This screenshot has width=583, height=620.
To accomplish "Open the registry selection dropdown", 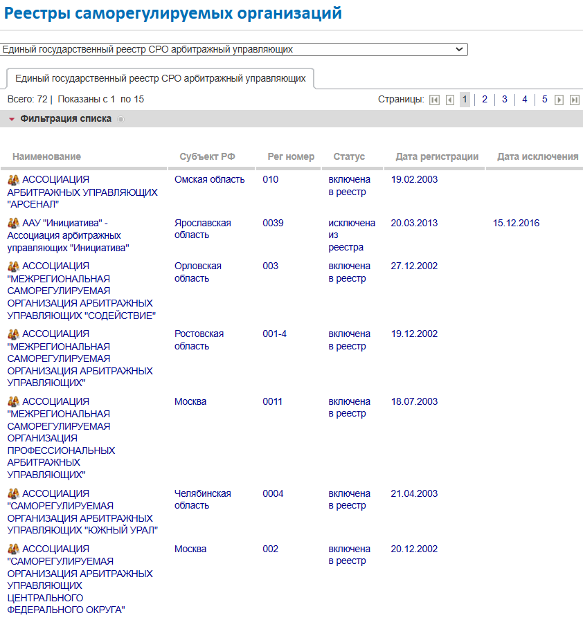I will [234, 49].
